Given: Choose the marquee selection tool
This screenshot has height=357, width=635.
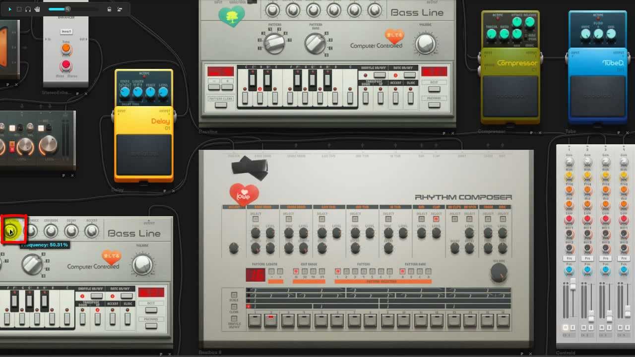Looking at the screenshot, I should (19, 9).
